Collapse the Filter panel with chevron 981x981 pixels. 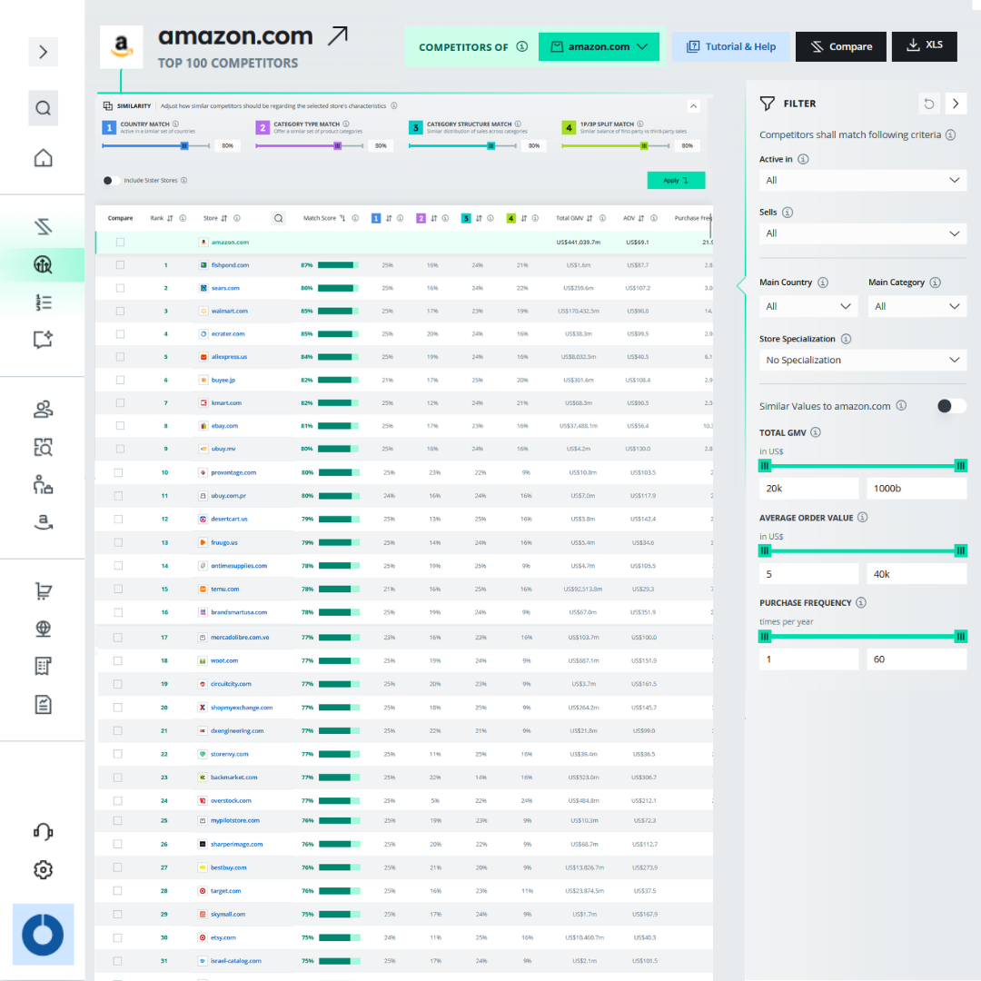956,104
